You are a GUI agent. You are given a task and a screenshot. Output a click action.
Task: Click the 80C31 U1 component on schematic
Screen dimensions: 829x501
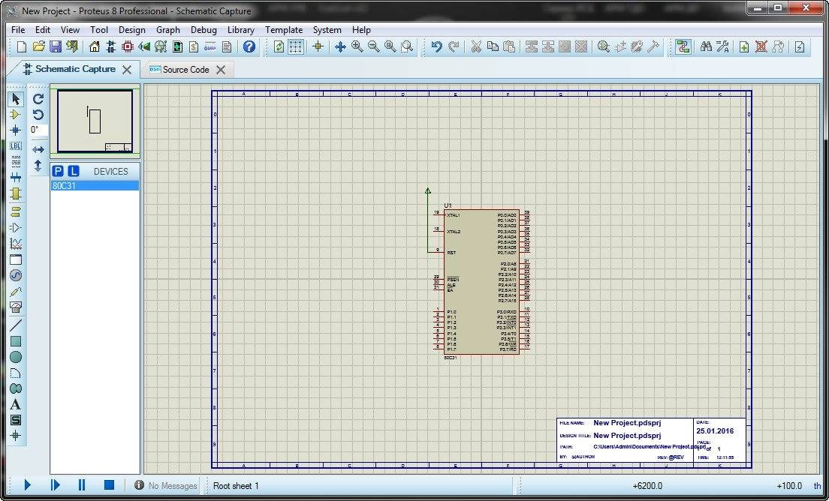pos(481,282)
